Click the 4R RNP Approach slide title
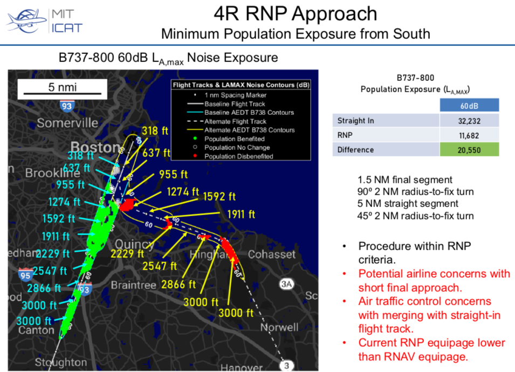Screen dimensions: 515x372 coord(296,13)
